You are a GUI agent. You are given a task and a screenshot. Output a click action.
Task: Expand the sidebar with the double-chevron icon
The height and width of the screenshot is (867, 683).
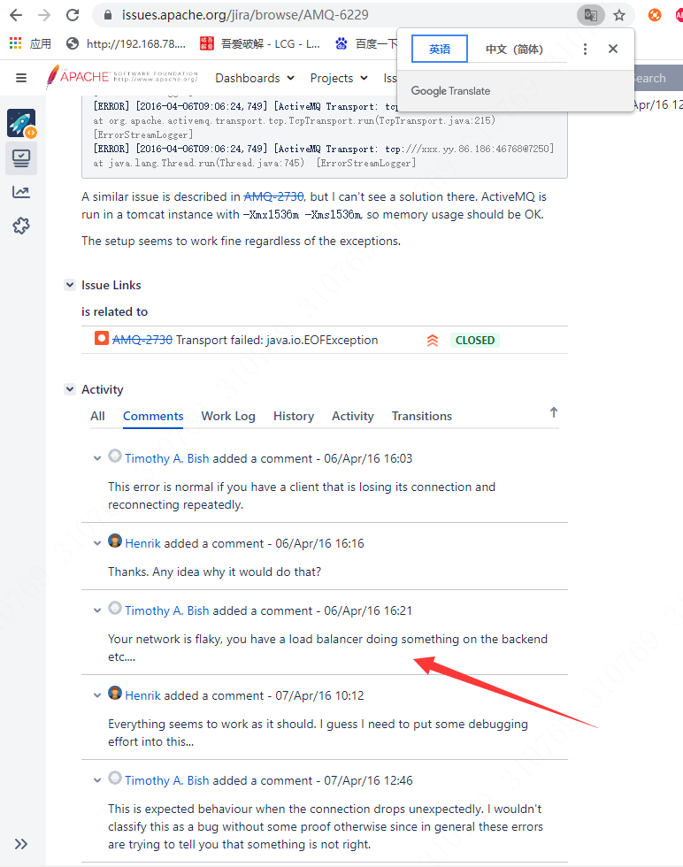click(x=21, y=844)
